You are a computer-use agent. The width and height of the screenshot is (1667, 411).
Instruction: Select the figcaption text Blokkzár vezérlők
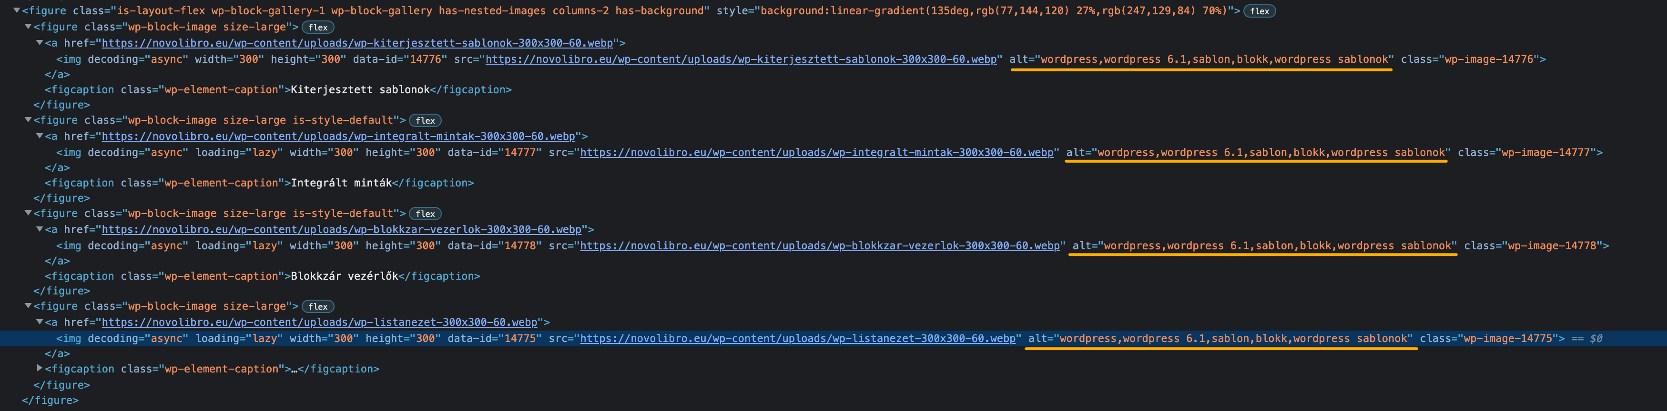click(x=345, y=275)
